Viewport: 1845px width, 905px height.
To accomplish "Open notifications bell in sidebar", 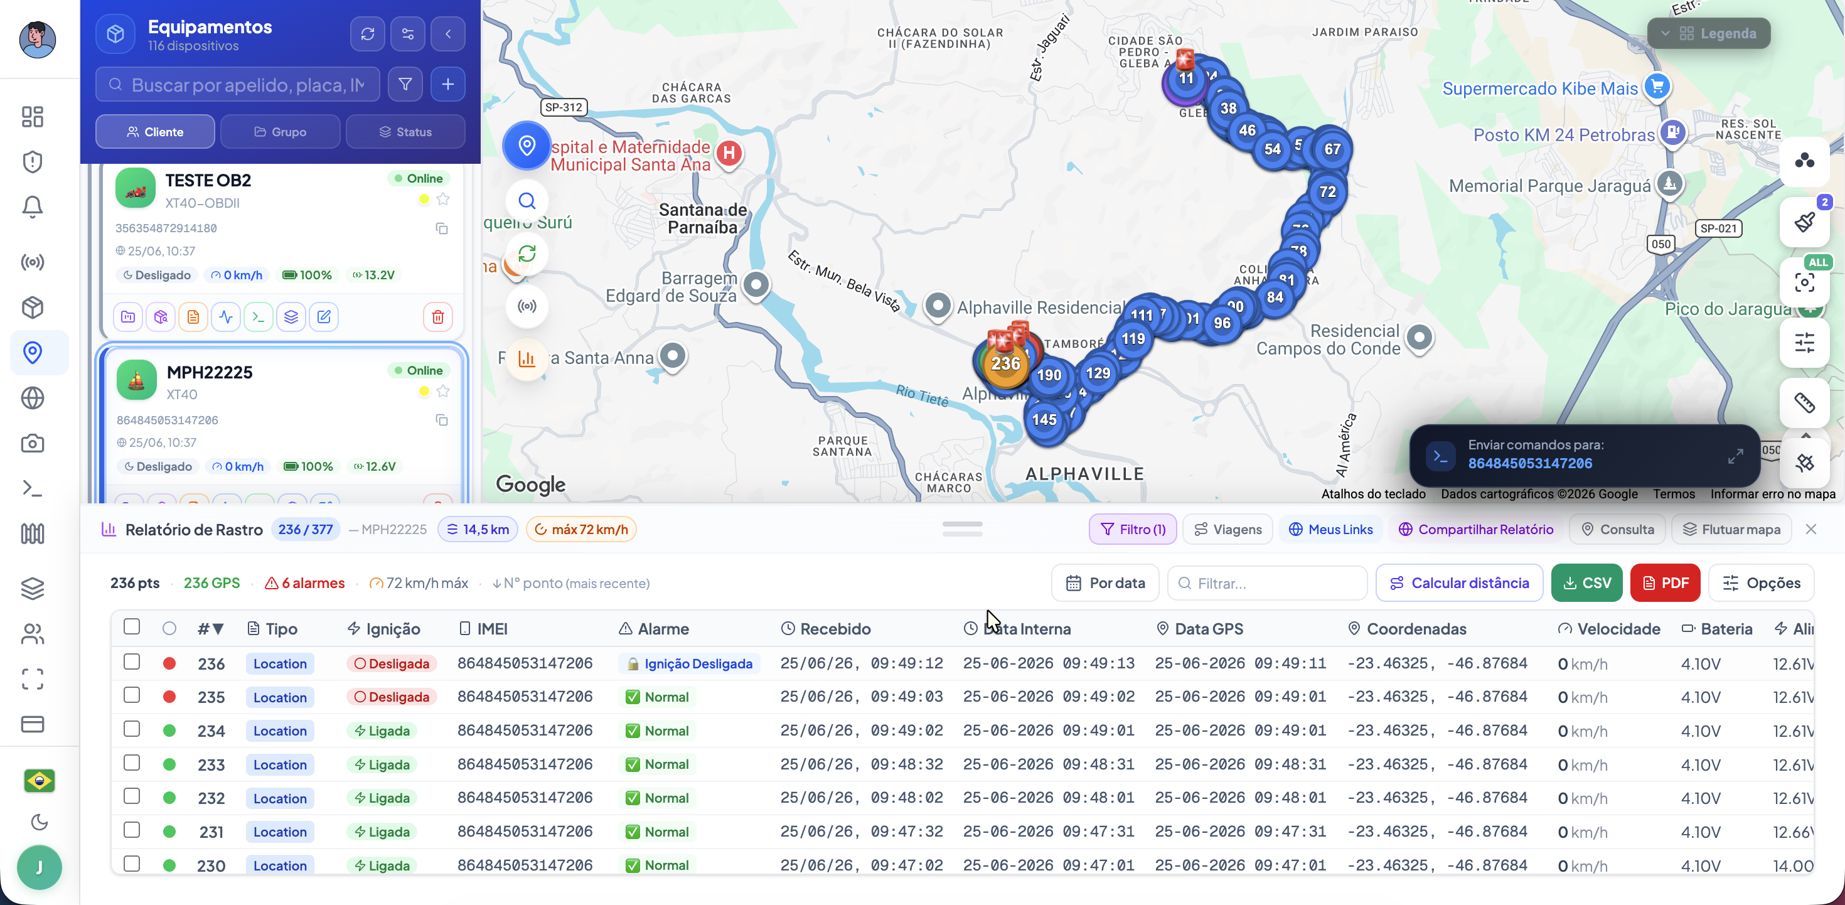I will coord(32,207).
